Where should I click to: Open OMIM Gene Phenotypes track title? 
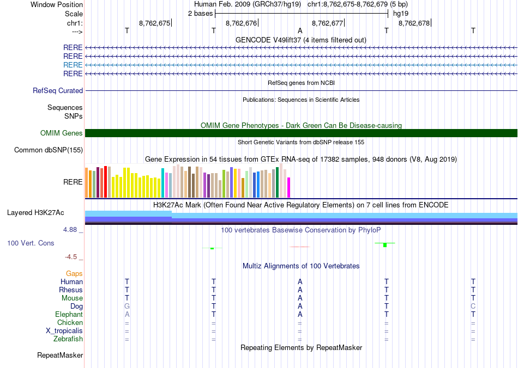[301, 125]
